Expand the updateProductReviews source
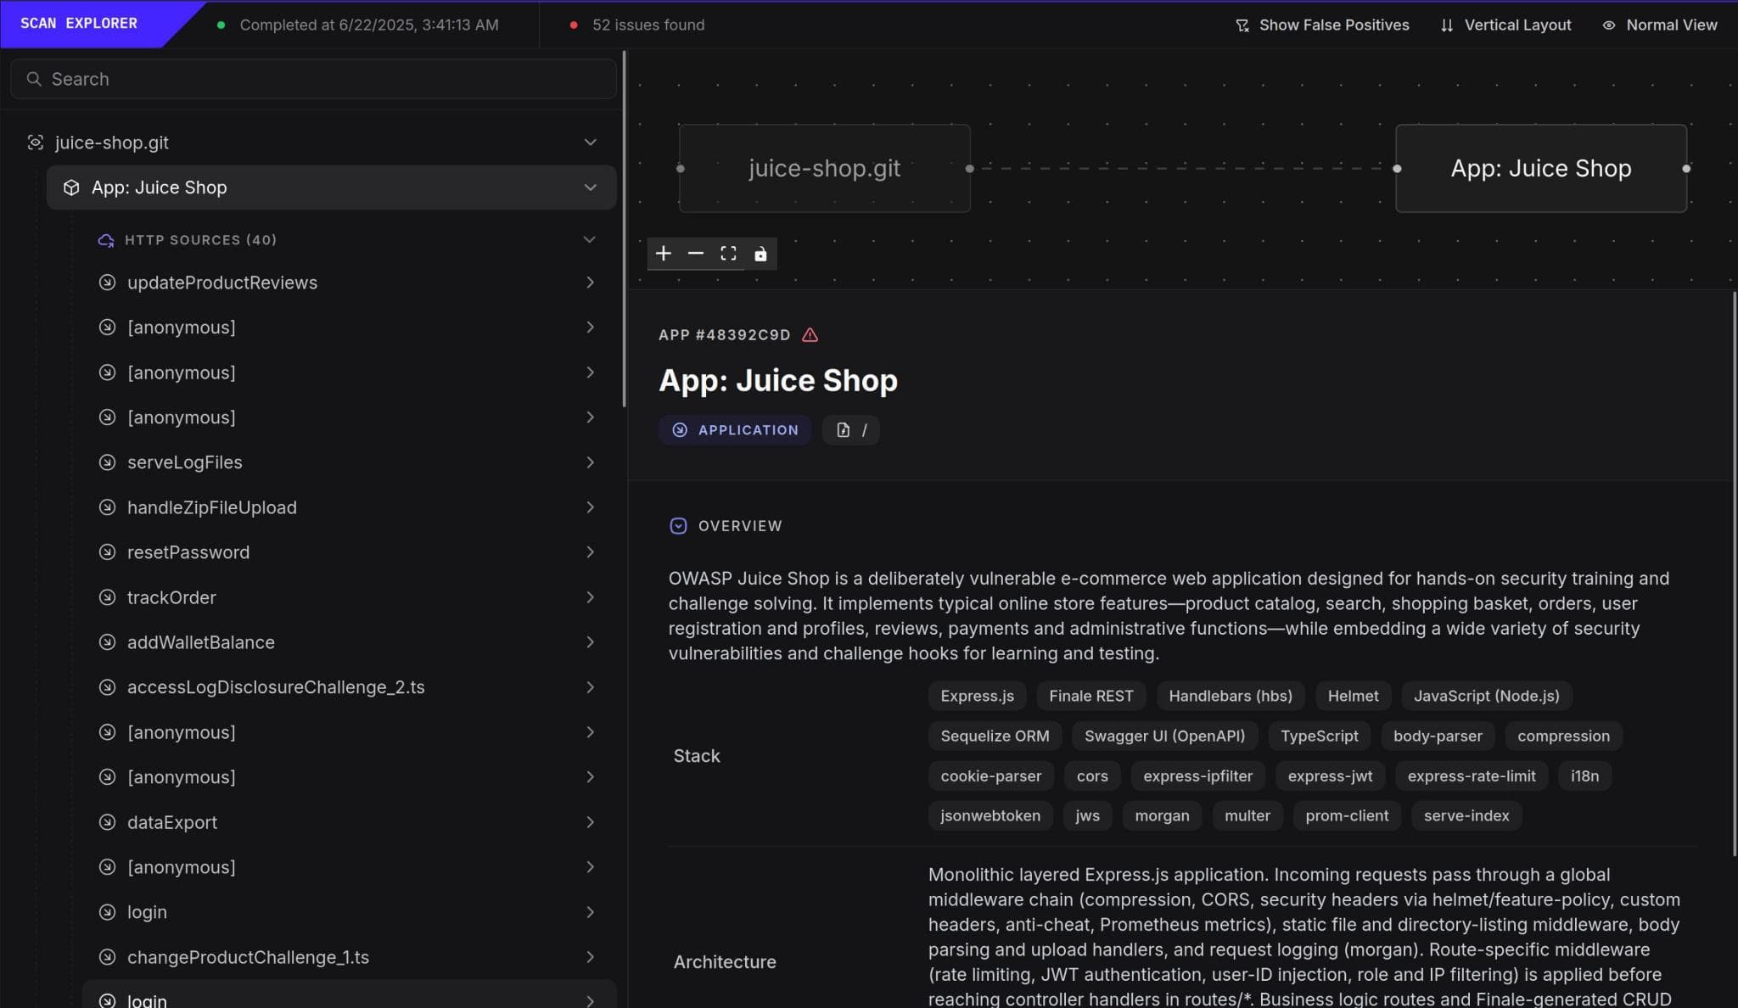Viewport: 1738px width, 1008px height. click(x=590, y=283)
